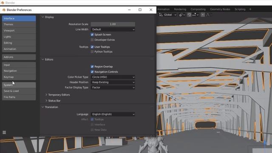Enable Python Tooltips checkbox
The width and height of the screenshot is (272, 153).
(x=92, y=52)
